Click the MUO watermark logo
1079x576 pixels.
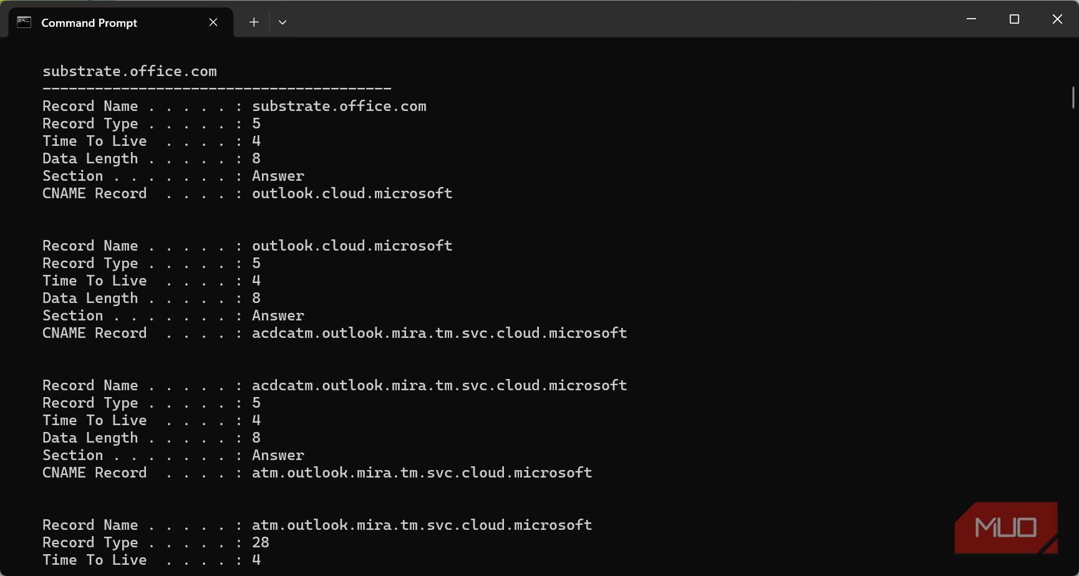coord(1006,527)
